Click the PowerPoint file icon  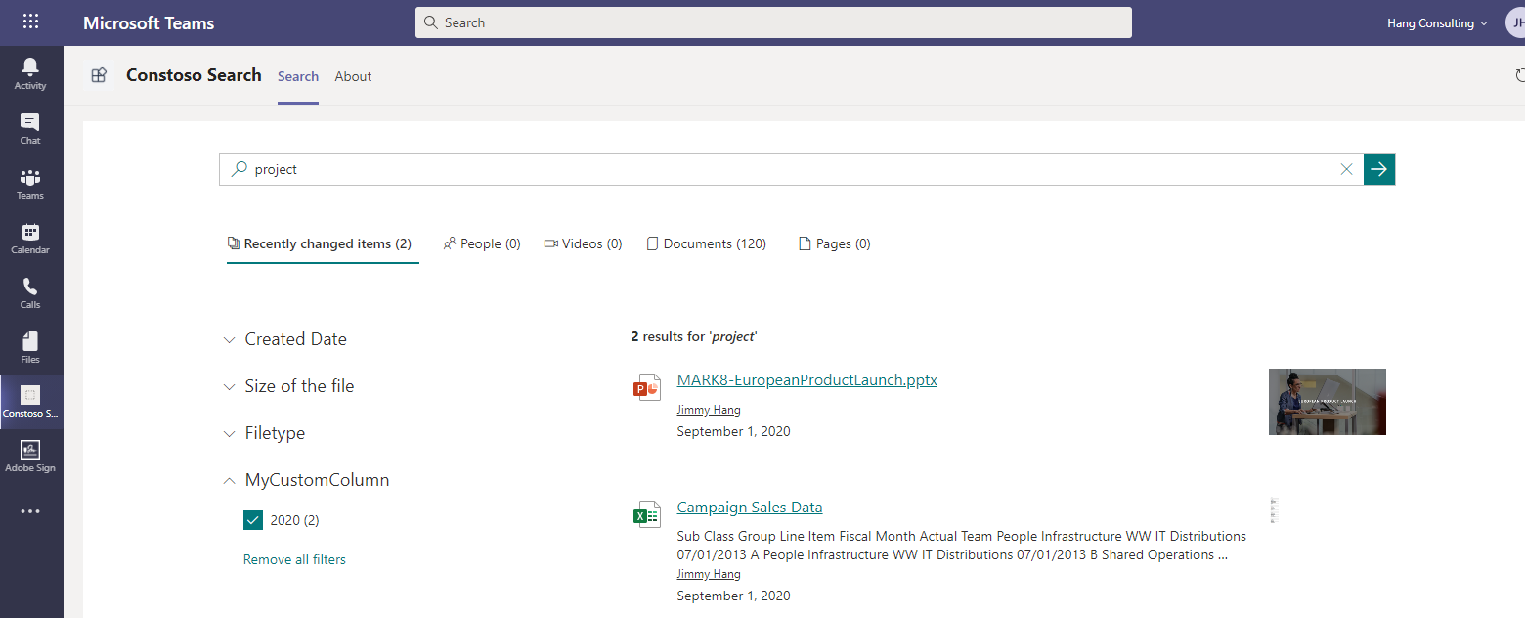click(646, 387)
